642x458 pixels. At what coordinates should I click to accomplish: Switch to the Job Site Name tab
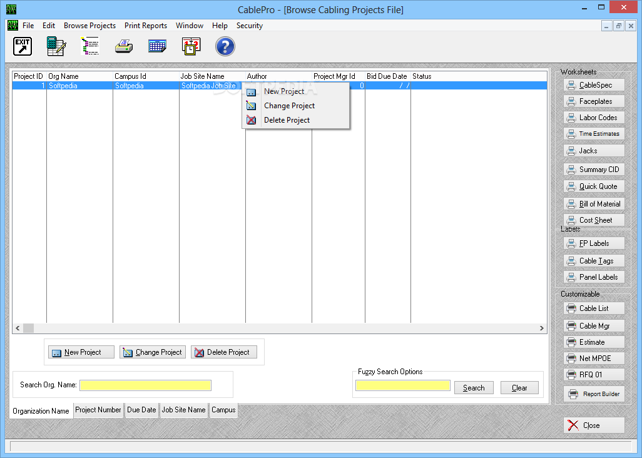tap(183, 410)
